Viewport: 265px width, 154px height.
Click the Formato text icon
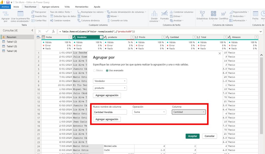[164, 14]
